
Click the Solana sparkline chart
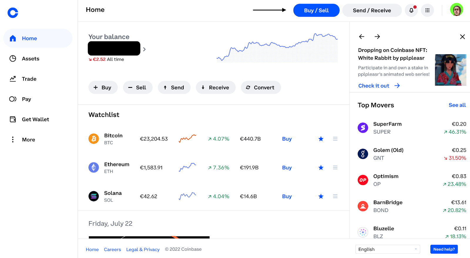(187, 196)
